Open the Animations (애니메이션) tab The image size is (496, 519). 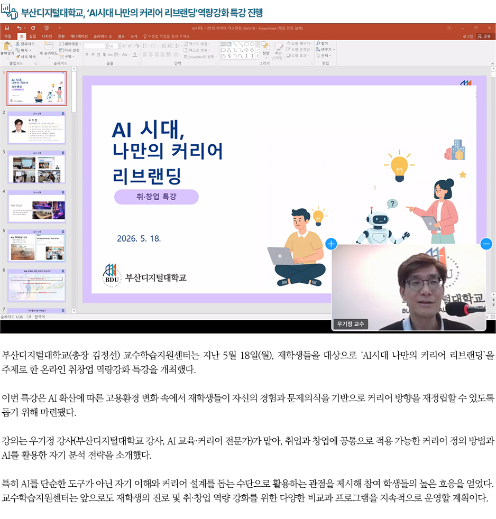[x=79, y=36]
